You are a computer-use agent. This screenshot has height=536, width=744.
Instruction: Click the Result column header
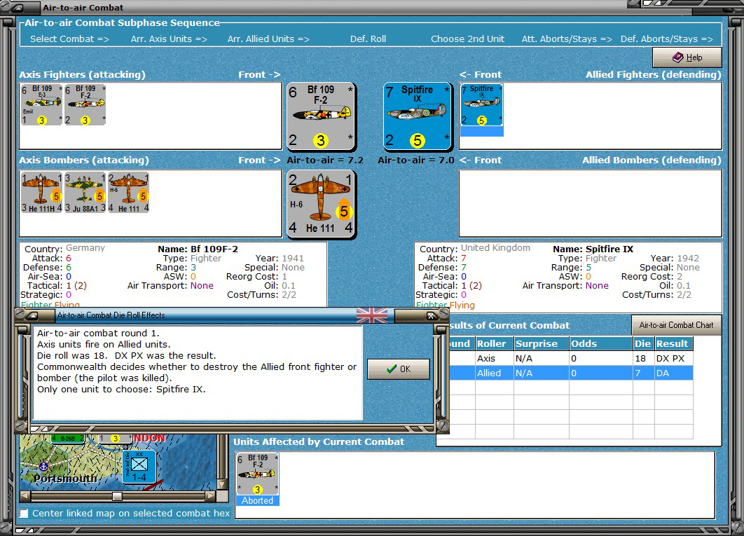coord(673,344)
